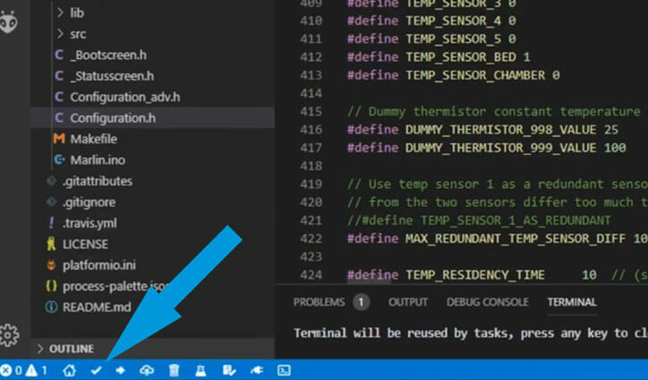Click the Problems count badge
Viewport: 648px width, 380px height.
pyautogui.click(x=362, y=302)
